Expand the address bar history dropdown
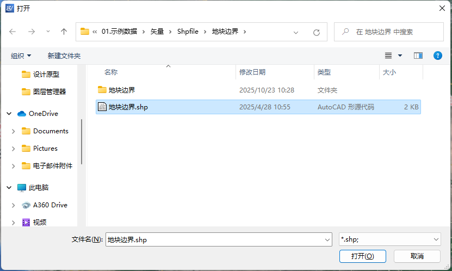Image resolution: width=452 pixels, height=271 pixels. tap(296, 32)
